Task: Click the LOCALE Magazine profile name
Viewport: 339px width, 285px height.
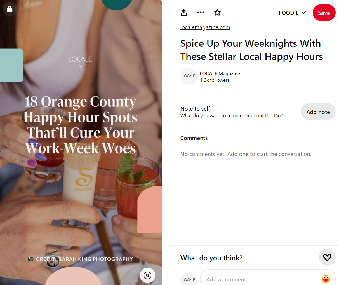Action: point(220,74)
